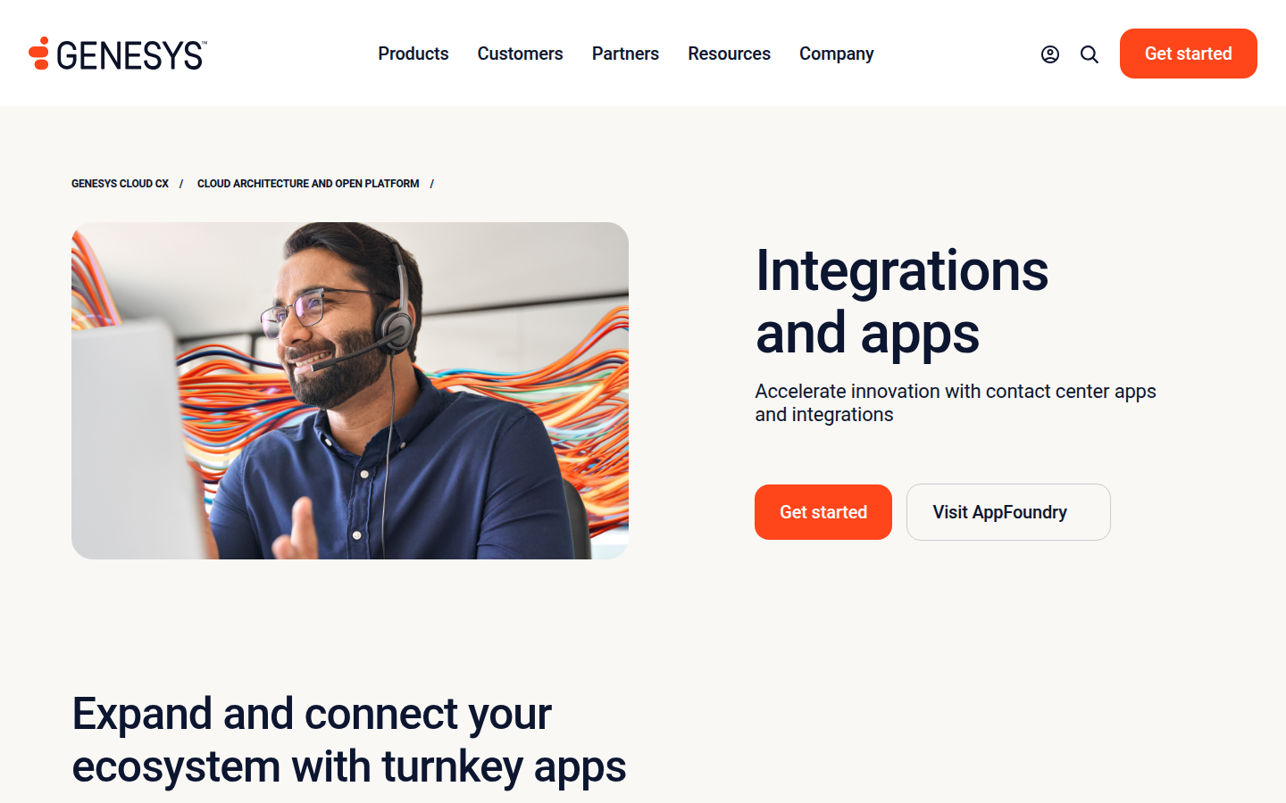
Task: Follow the Genesys Cloud CX breadcrumb
Action: coord(120,184)
